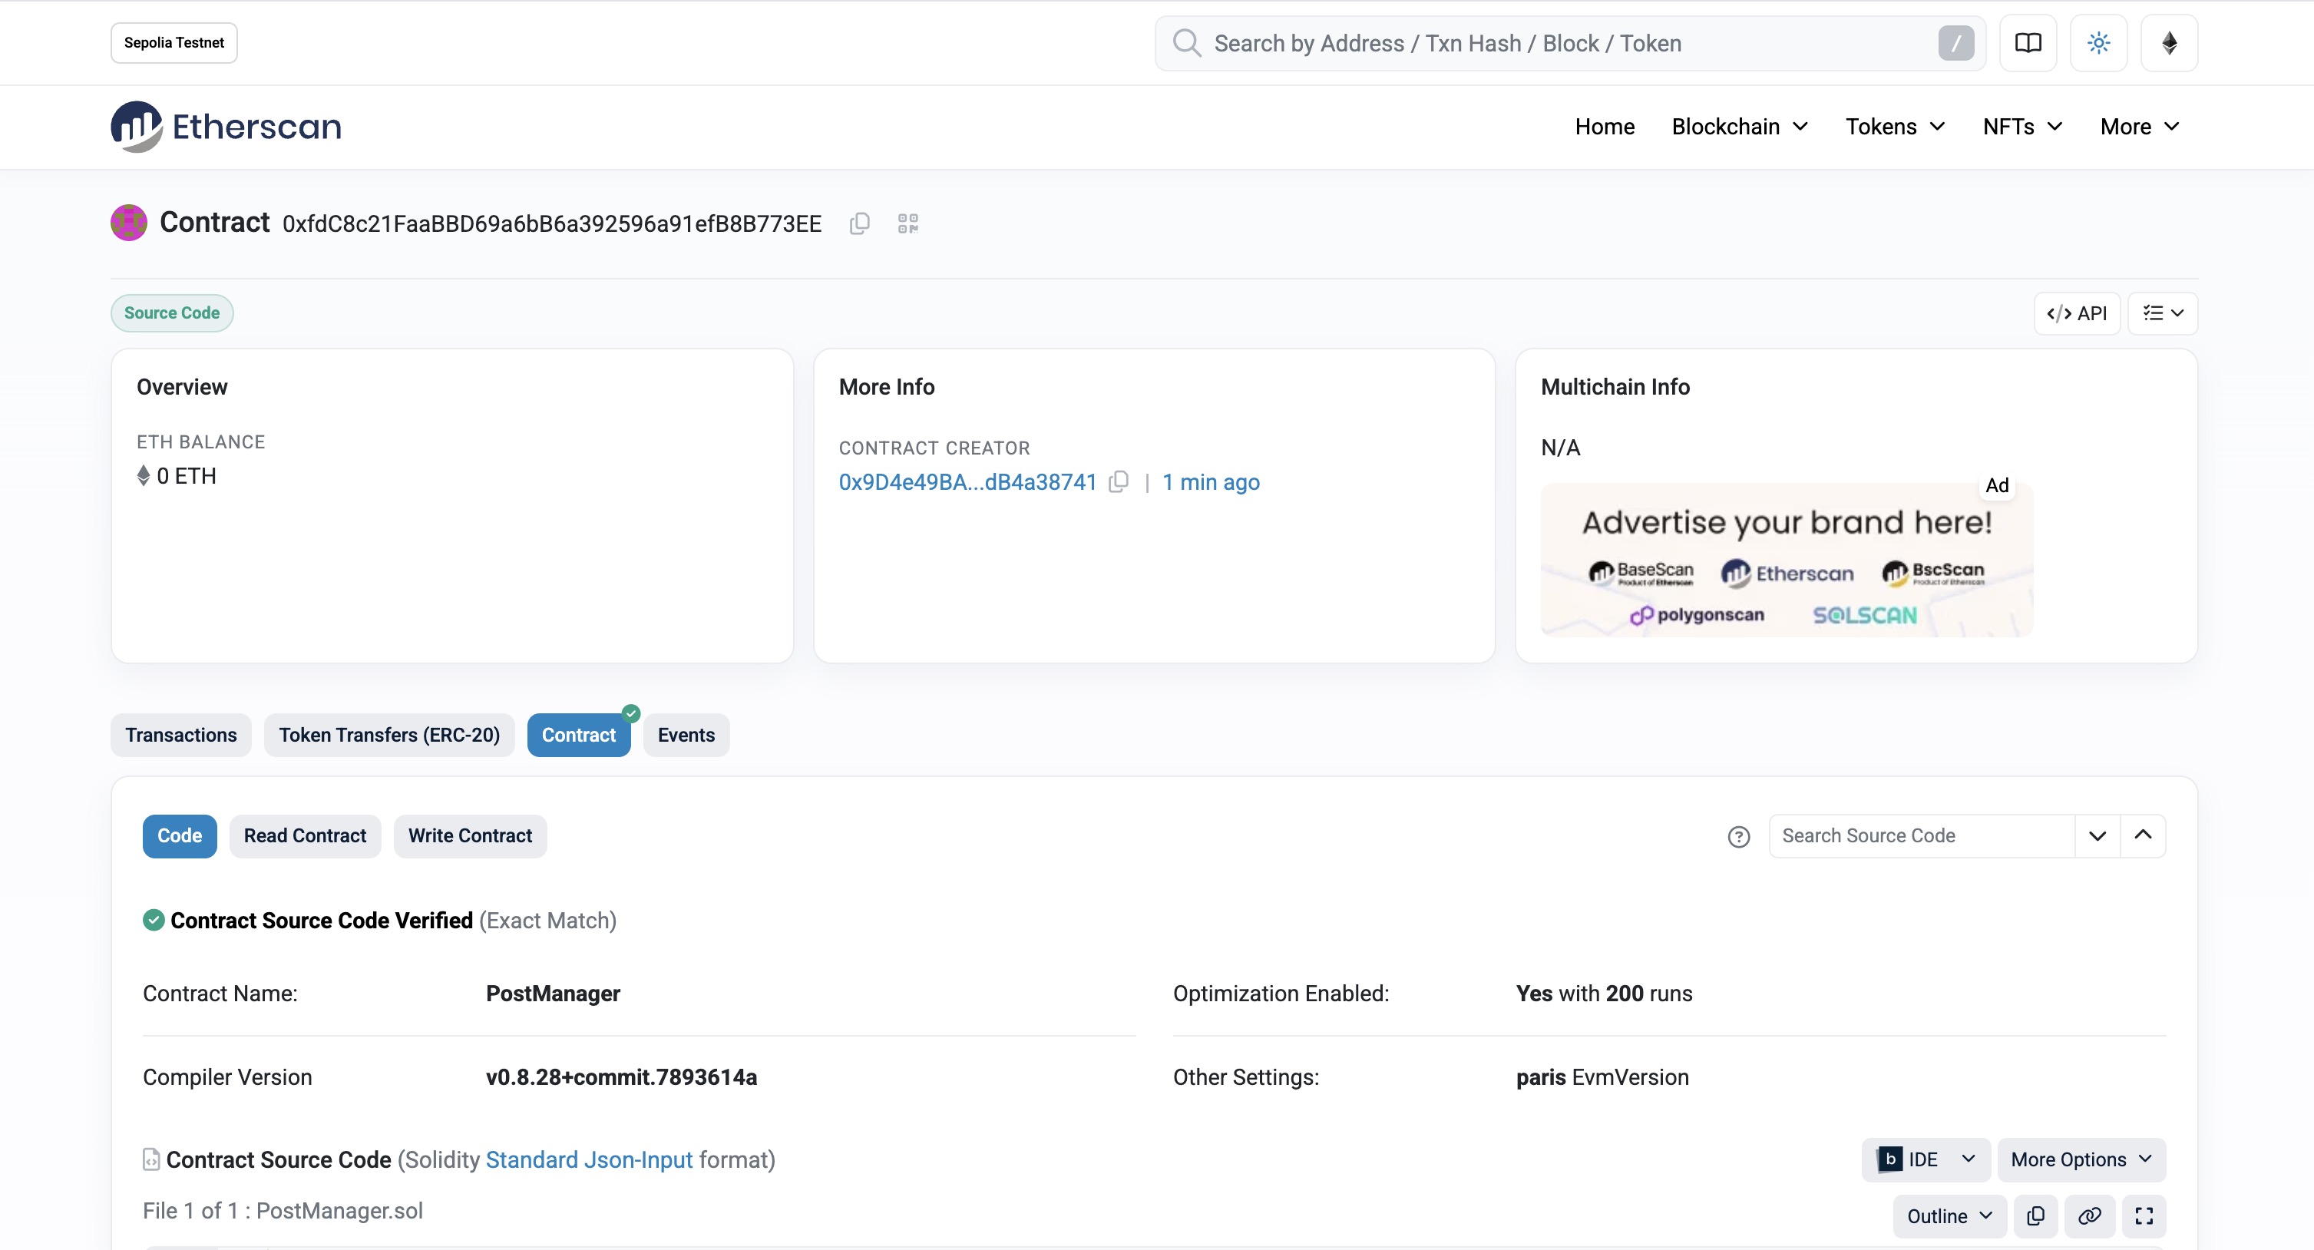Click the contract identicon avatar
2314x1250 pixels.
(x=128, y=223)
